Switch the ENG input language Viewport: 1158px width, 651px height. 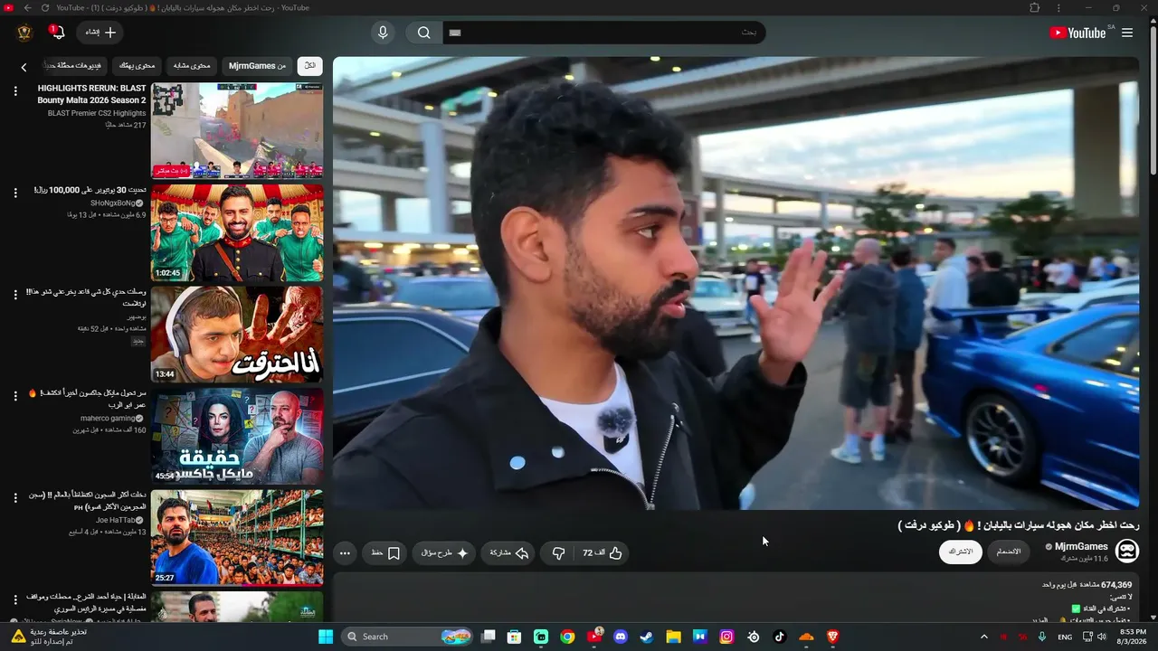pos(1065,637)
